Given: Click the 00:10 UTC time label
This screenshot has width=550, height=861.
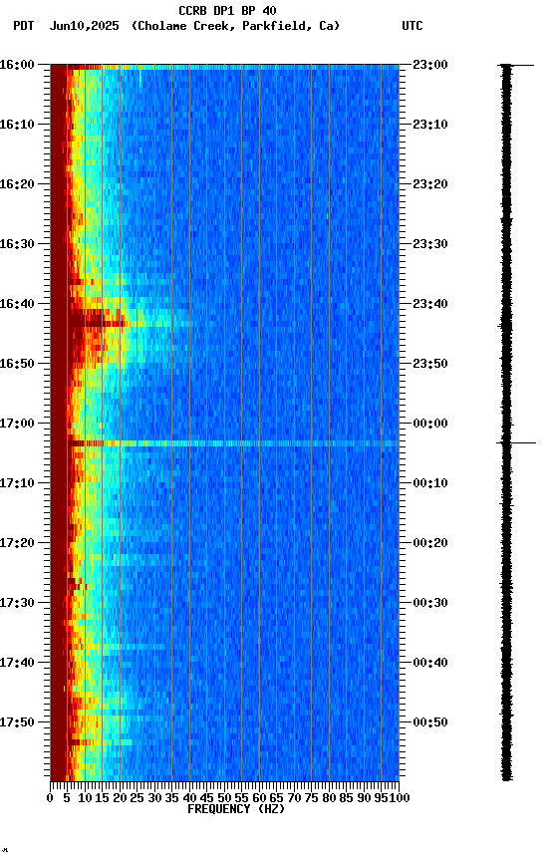Looking at the screenshot, I should click(430, 483).
